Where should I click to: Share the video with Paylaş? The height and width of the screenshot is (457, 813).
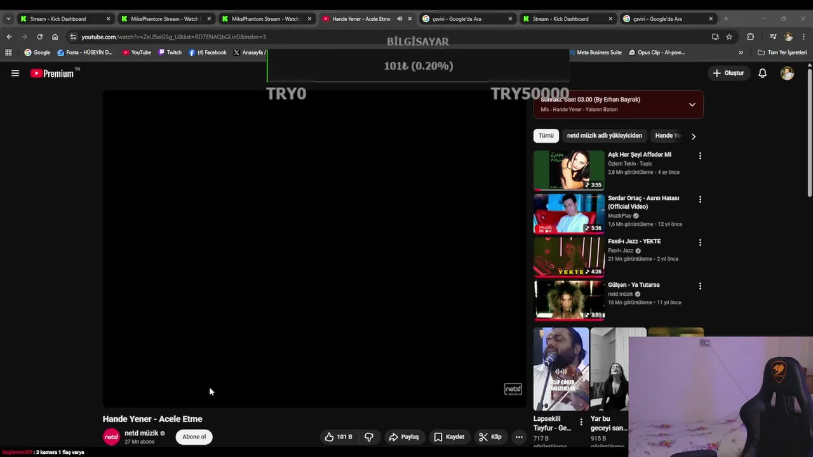coord(404,437)
